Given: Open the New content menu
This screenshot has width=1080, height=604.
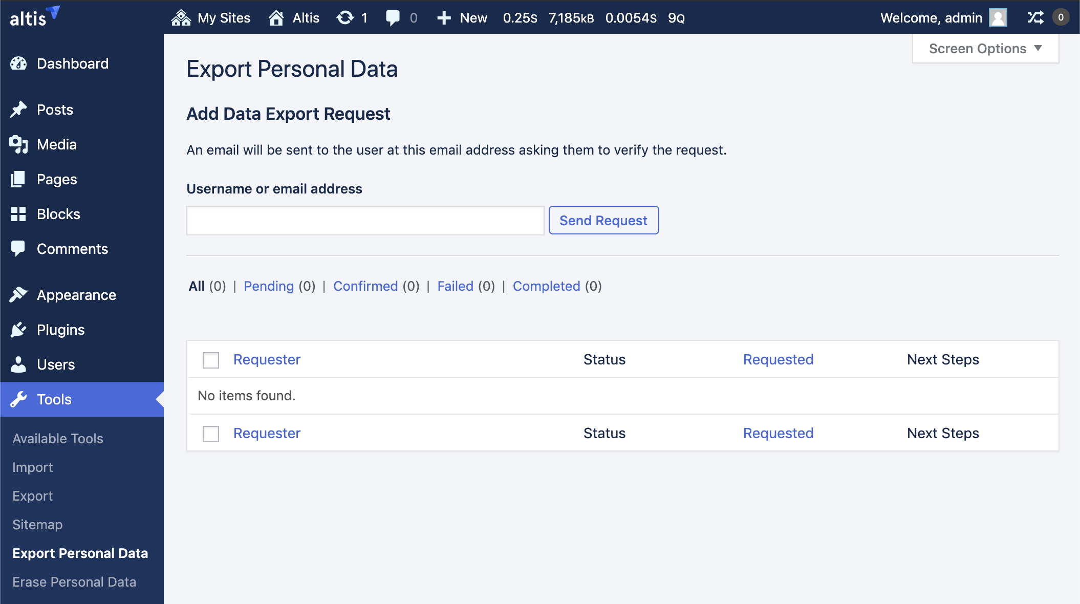Looking at the screenshot, I should [462, 18].
